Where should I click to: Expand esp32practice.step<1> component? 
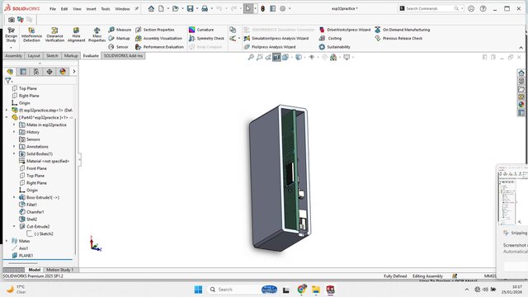click(7, 110)
